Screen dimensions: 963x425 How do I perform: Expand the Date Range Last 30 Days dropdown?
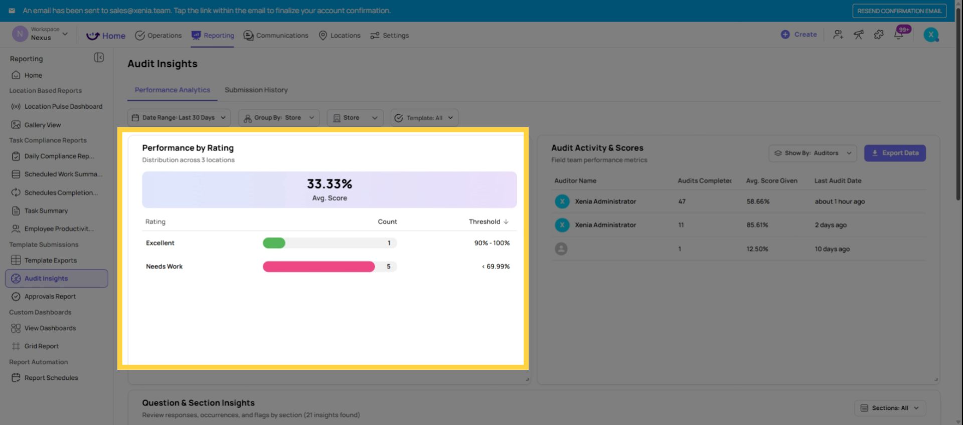click(179, 118)
